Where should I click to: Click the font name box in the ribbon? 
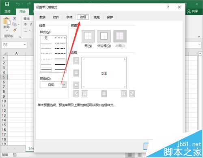click(28, 19)
